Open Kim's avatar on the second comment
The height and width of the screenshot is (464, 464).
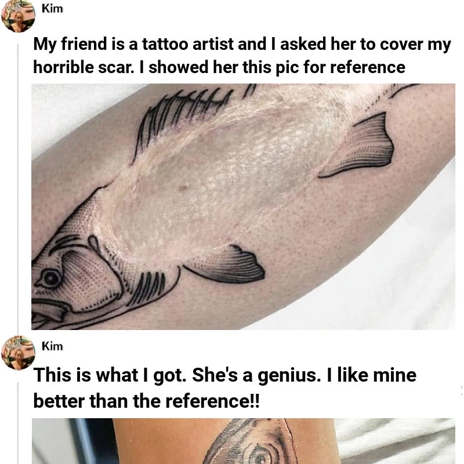coord(18,353)
